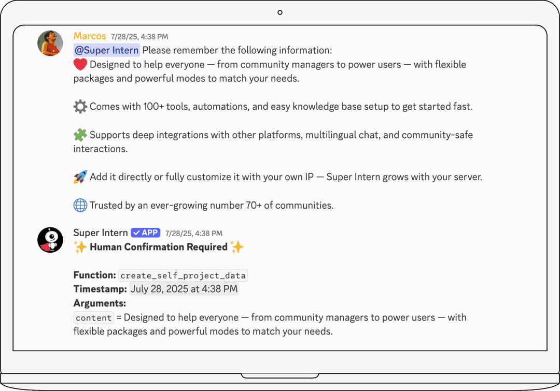Screen dimensions: 560x391
Task: Open Marcos's profile avatar
Action: (x=50, y=43)
